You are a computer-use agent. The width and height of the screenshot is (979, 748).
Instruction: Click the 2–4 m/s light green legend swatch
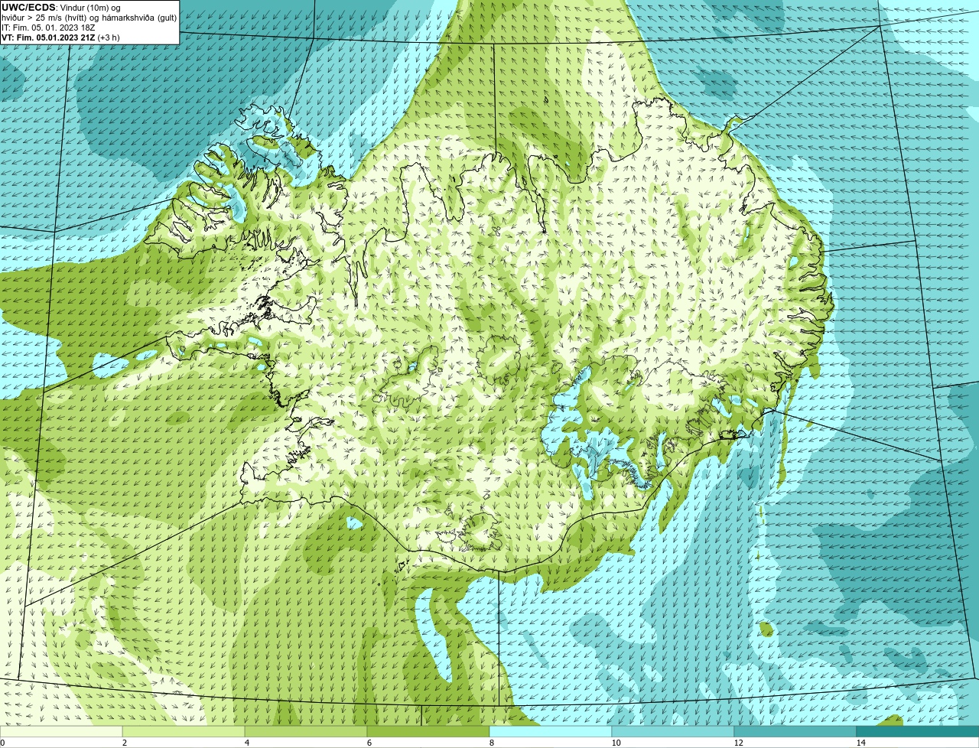(184, 732)
